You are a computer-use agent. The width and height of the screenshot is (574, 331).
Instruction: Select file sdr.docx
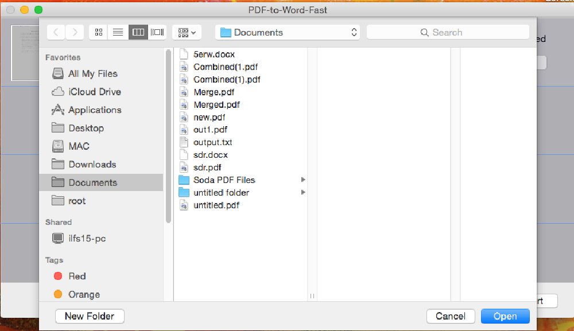click(242, 155)
